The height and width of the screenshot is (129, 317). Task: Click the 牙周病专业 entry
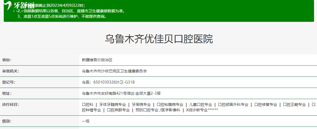click(141, 105)
